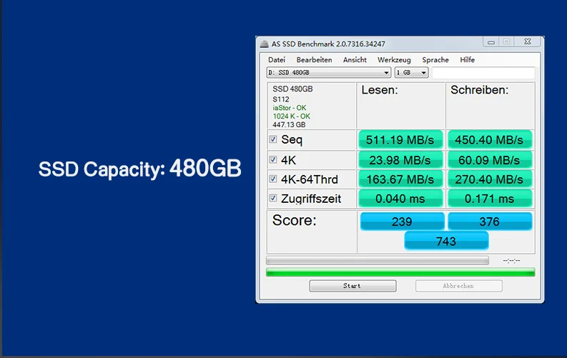Click the read score 239
567x358 pixels.
[402, 221]
